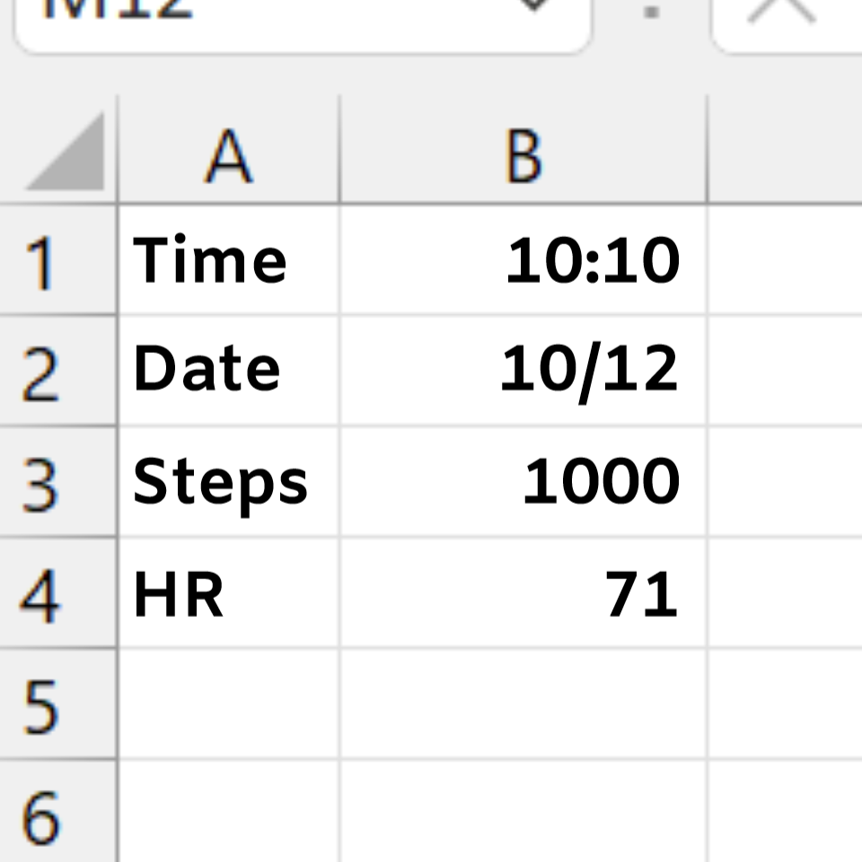
Task: Click the Steps label cell
Action: tap(229, 481)
